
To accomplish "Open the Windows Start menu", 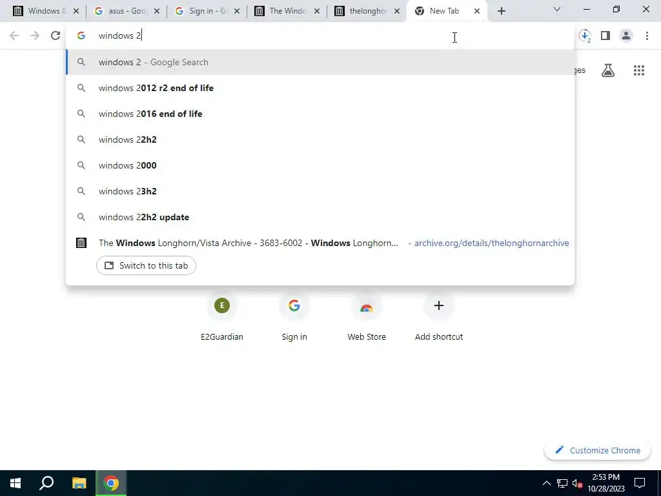I will click(x=15, y=483).
